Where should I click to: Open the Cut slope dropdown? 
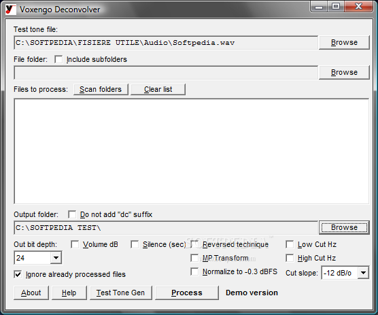[363, 273]
